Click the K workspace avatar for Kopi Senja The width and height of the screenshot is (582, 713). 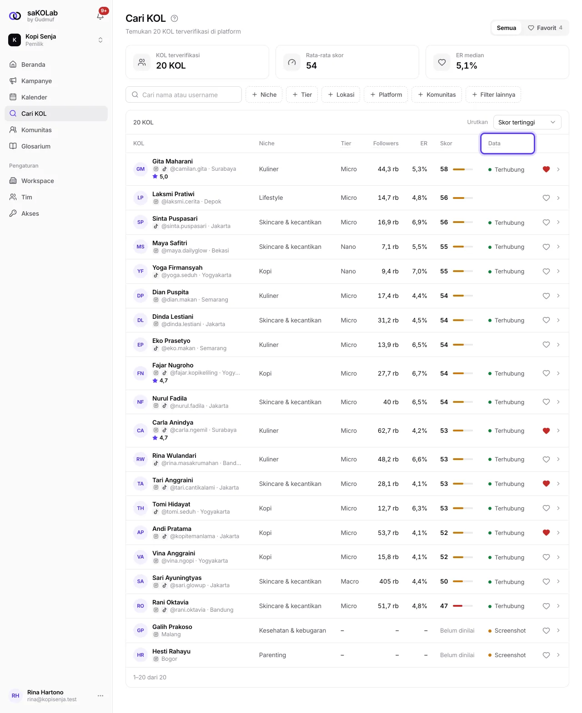click(x=15, y=40)
